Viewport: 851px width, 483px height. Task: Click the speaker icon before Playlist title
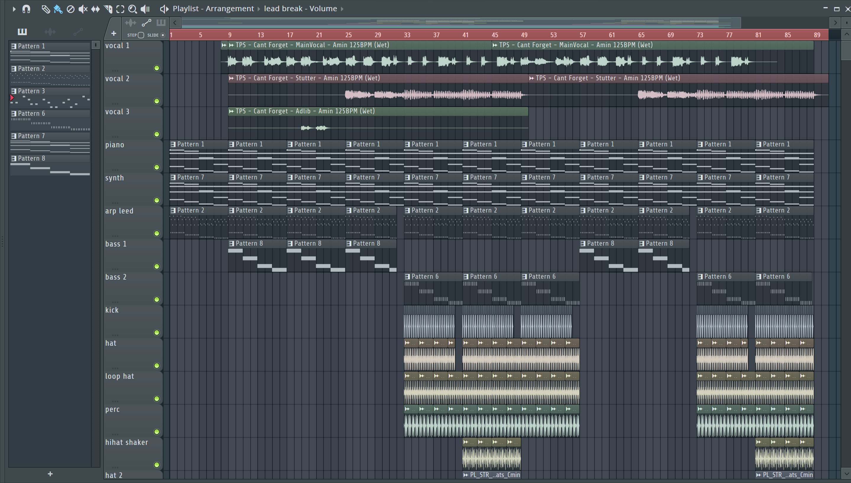pyautogui.click(x=164, y=9)
